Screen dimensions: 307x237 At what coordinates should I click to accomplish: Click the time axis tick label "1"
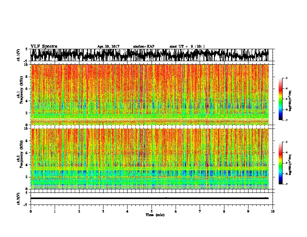pos(55,211)
